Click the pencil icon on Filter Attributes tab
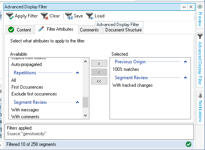 point(41,29)
